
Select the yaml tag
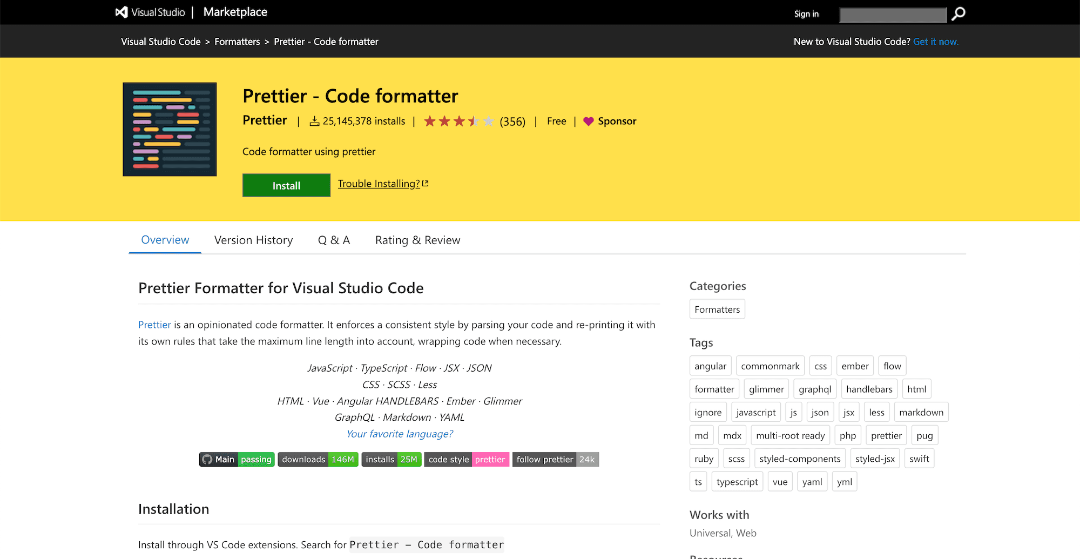point(812,482)
